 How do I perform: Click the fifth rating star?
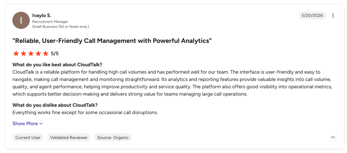(45, 53)
